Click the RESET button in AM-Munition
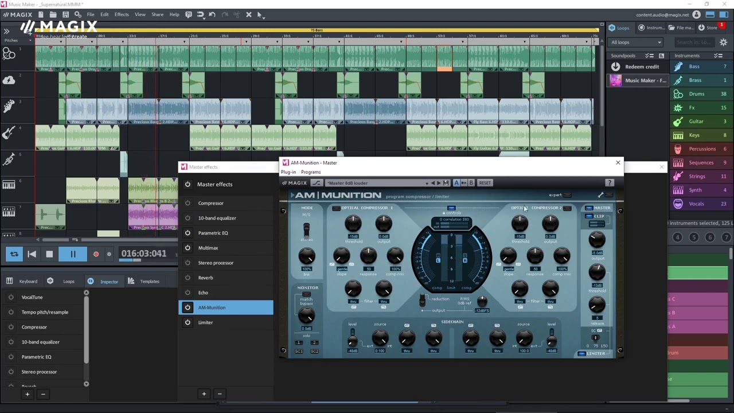 tap(485, 183)
